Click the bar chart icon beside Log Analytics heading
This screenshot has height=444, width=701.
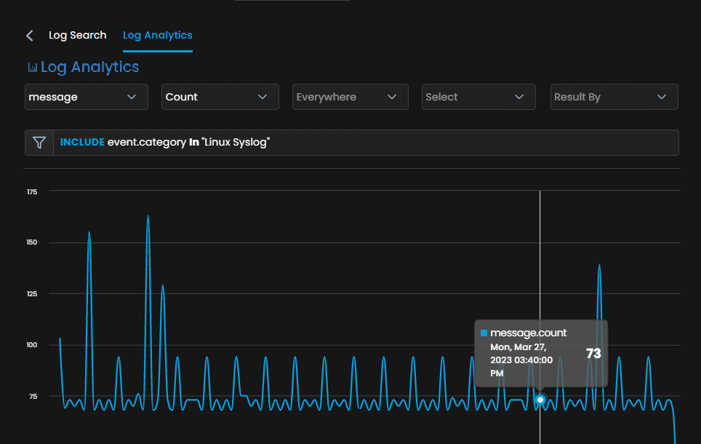pos(33,68)
